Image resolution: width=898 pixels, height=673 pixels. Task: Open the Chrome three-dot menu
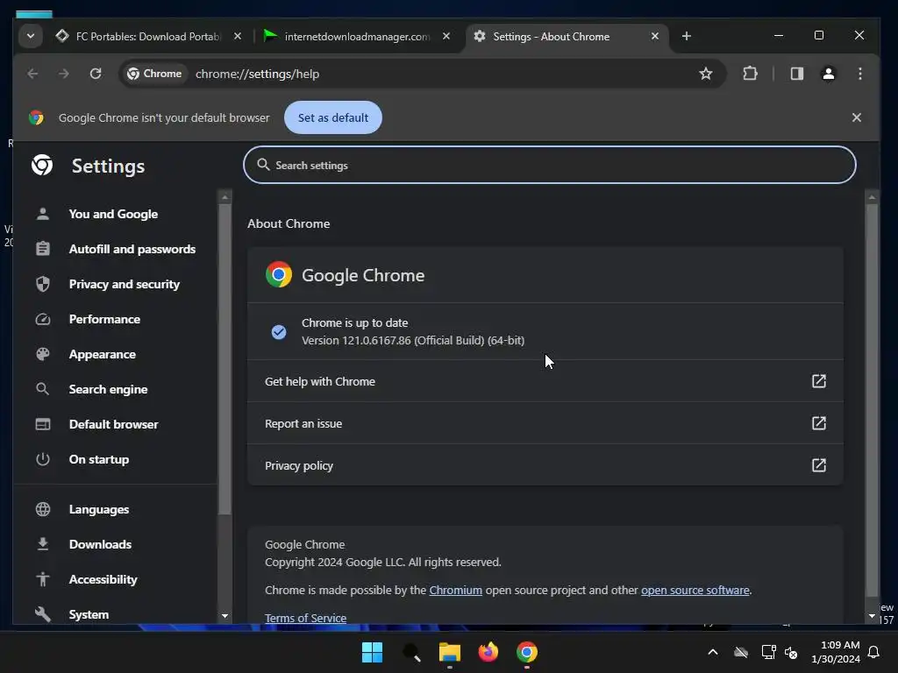[860, 74]
